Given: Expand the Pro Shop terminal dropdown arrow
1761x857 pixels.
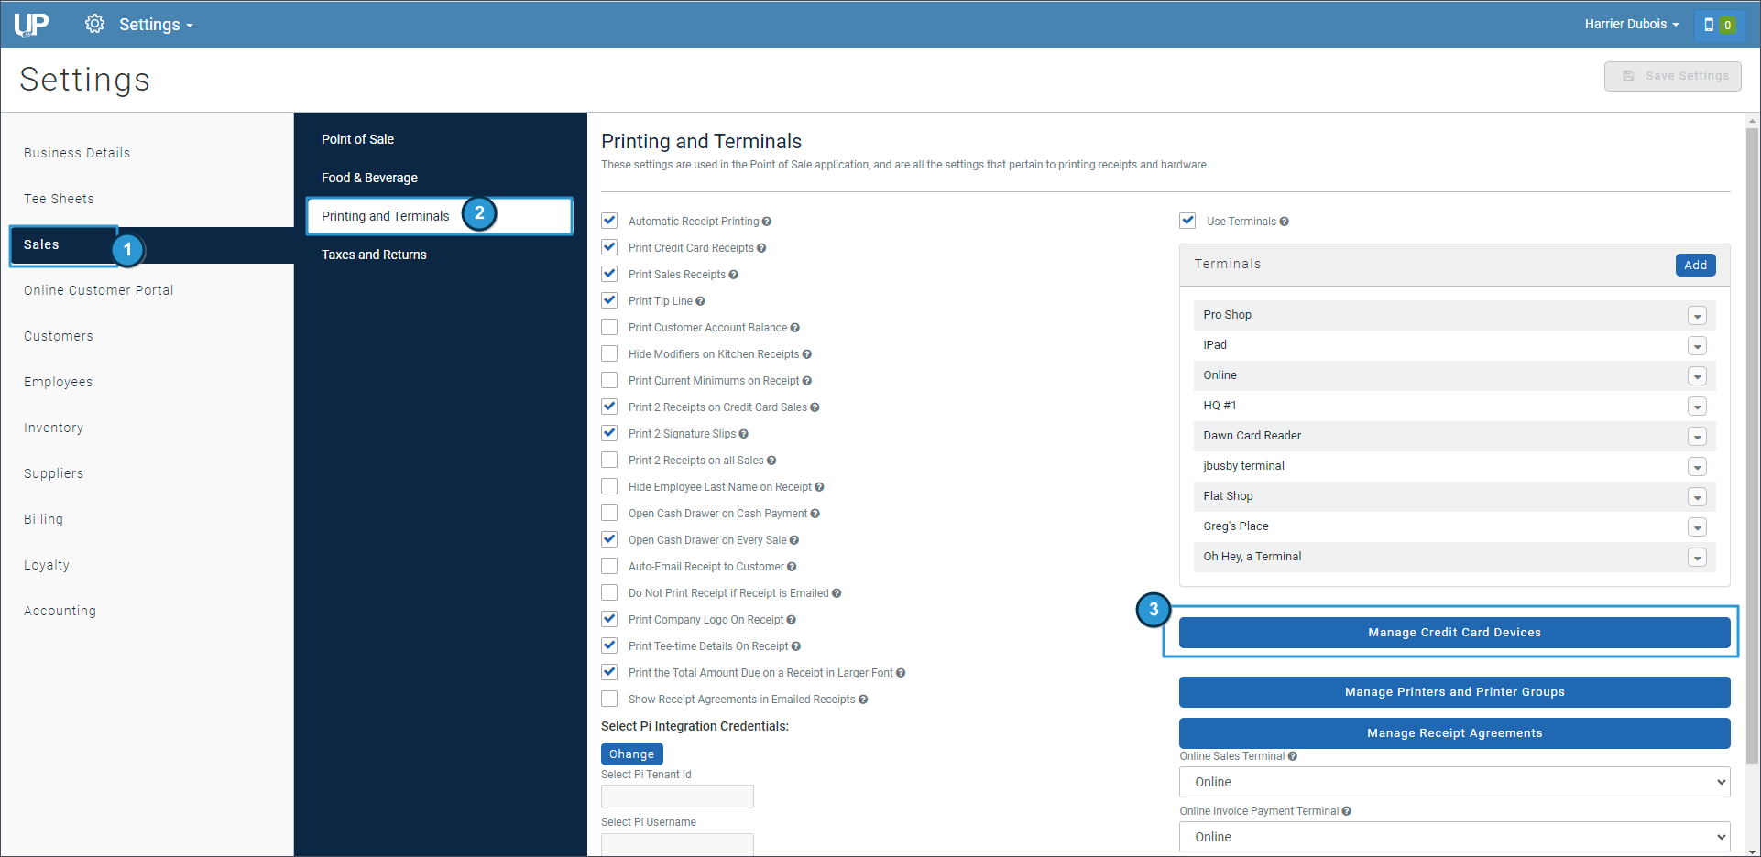Looking at the screenshot, I should 1697,316.
